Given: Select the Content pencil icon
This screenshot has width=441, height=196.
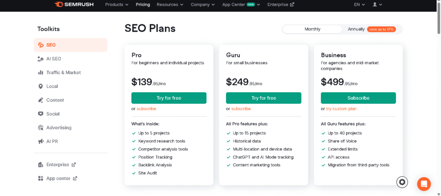Looking at the screenshot, I should [40, 100].
